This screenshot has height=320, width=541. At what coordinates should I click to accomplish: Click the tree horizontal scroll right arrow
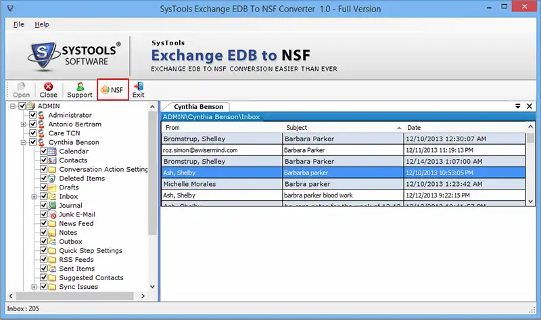coord(143,296)
